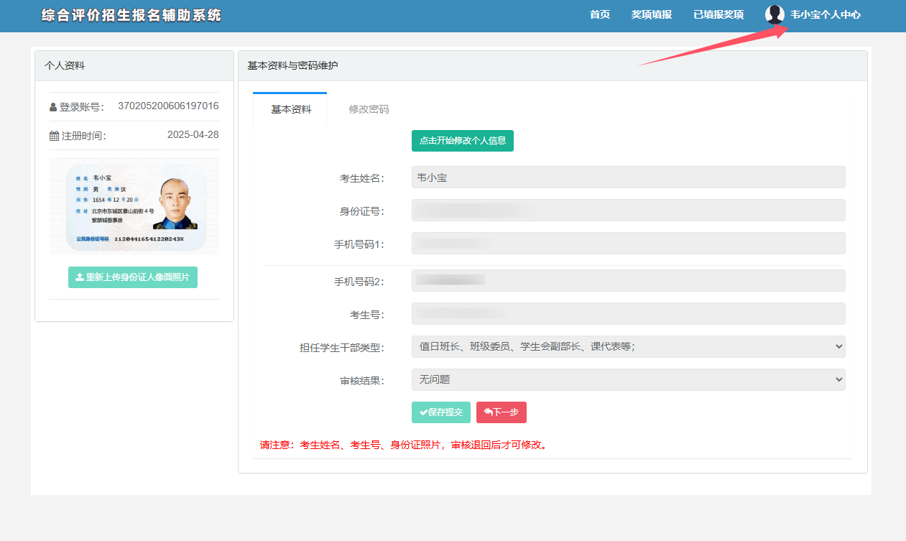
Task: Switch to the 修改密码 tab
Action: tap(369, 109)
